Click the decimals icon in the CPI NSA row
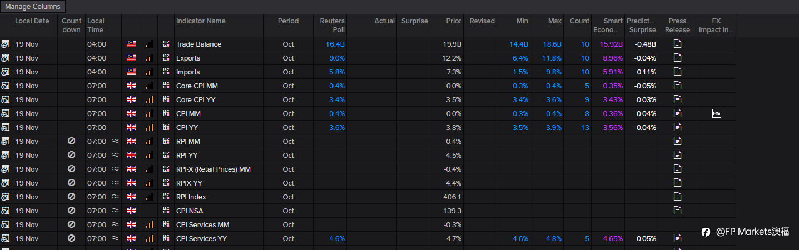This screenshot has width=799, height=250. tap(166, 211)
